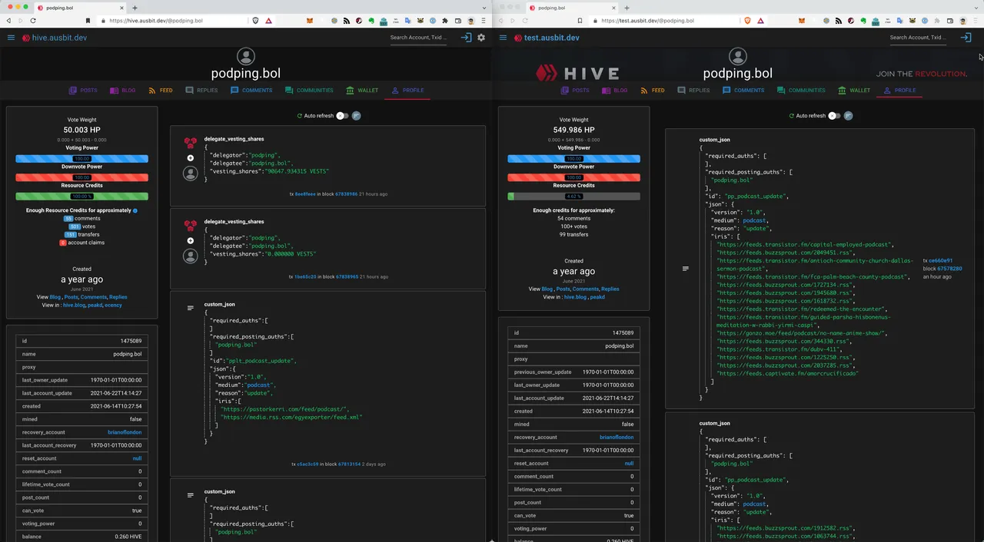Open block 67838986 link

[347, 194]
